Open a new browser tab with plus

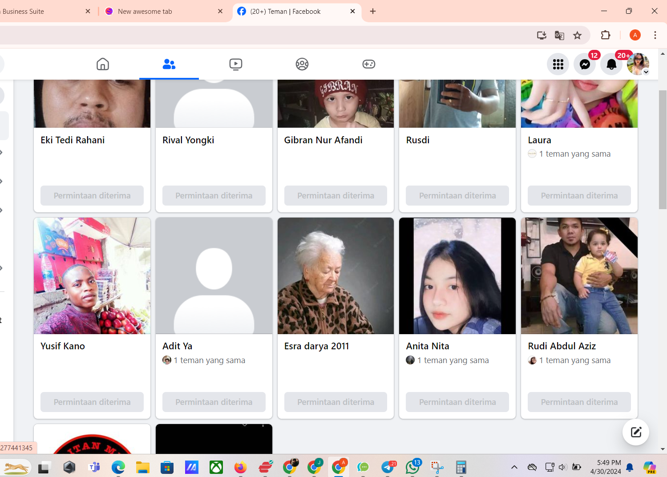[x=373, y=11]
